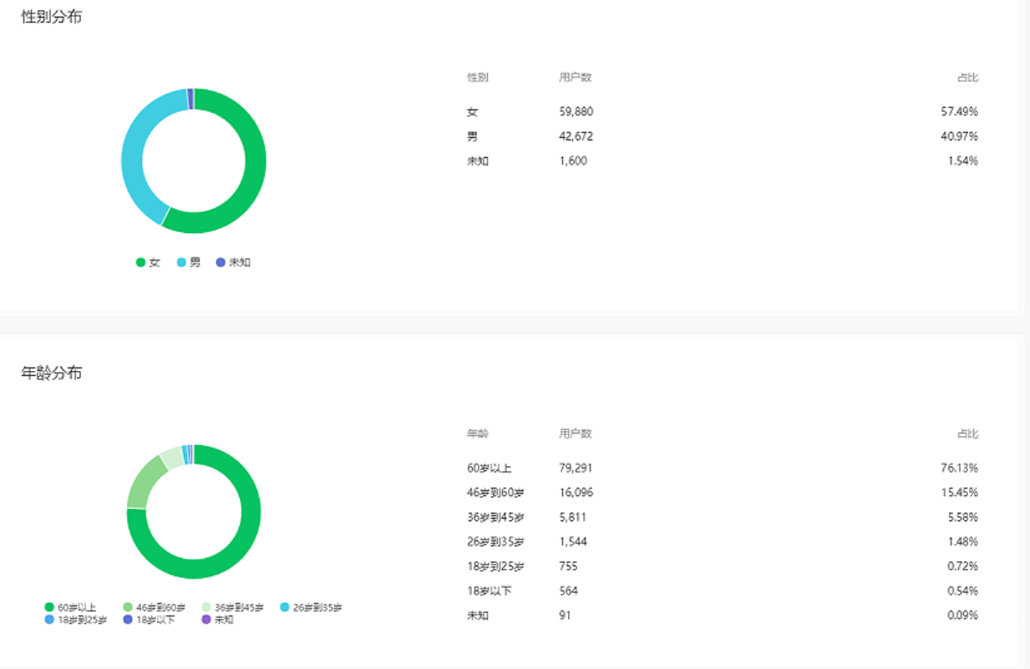This screenshot has width=1030, height=669.
Task: Click the 60岁以上 legend dot
Action: pyautogui.click(x=49, y=607)
